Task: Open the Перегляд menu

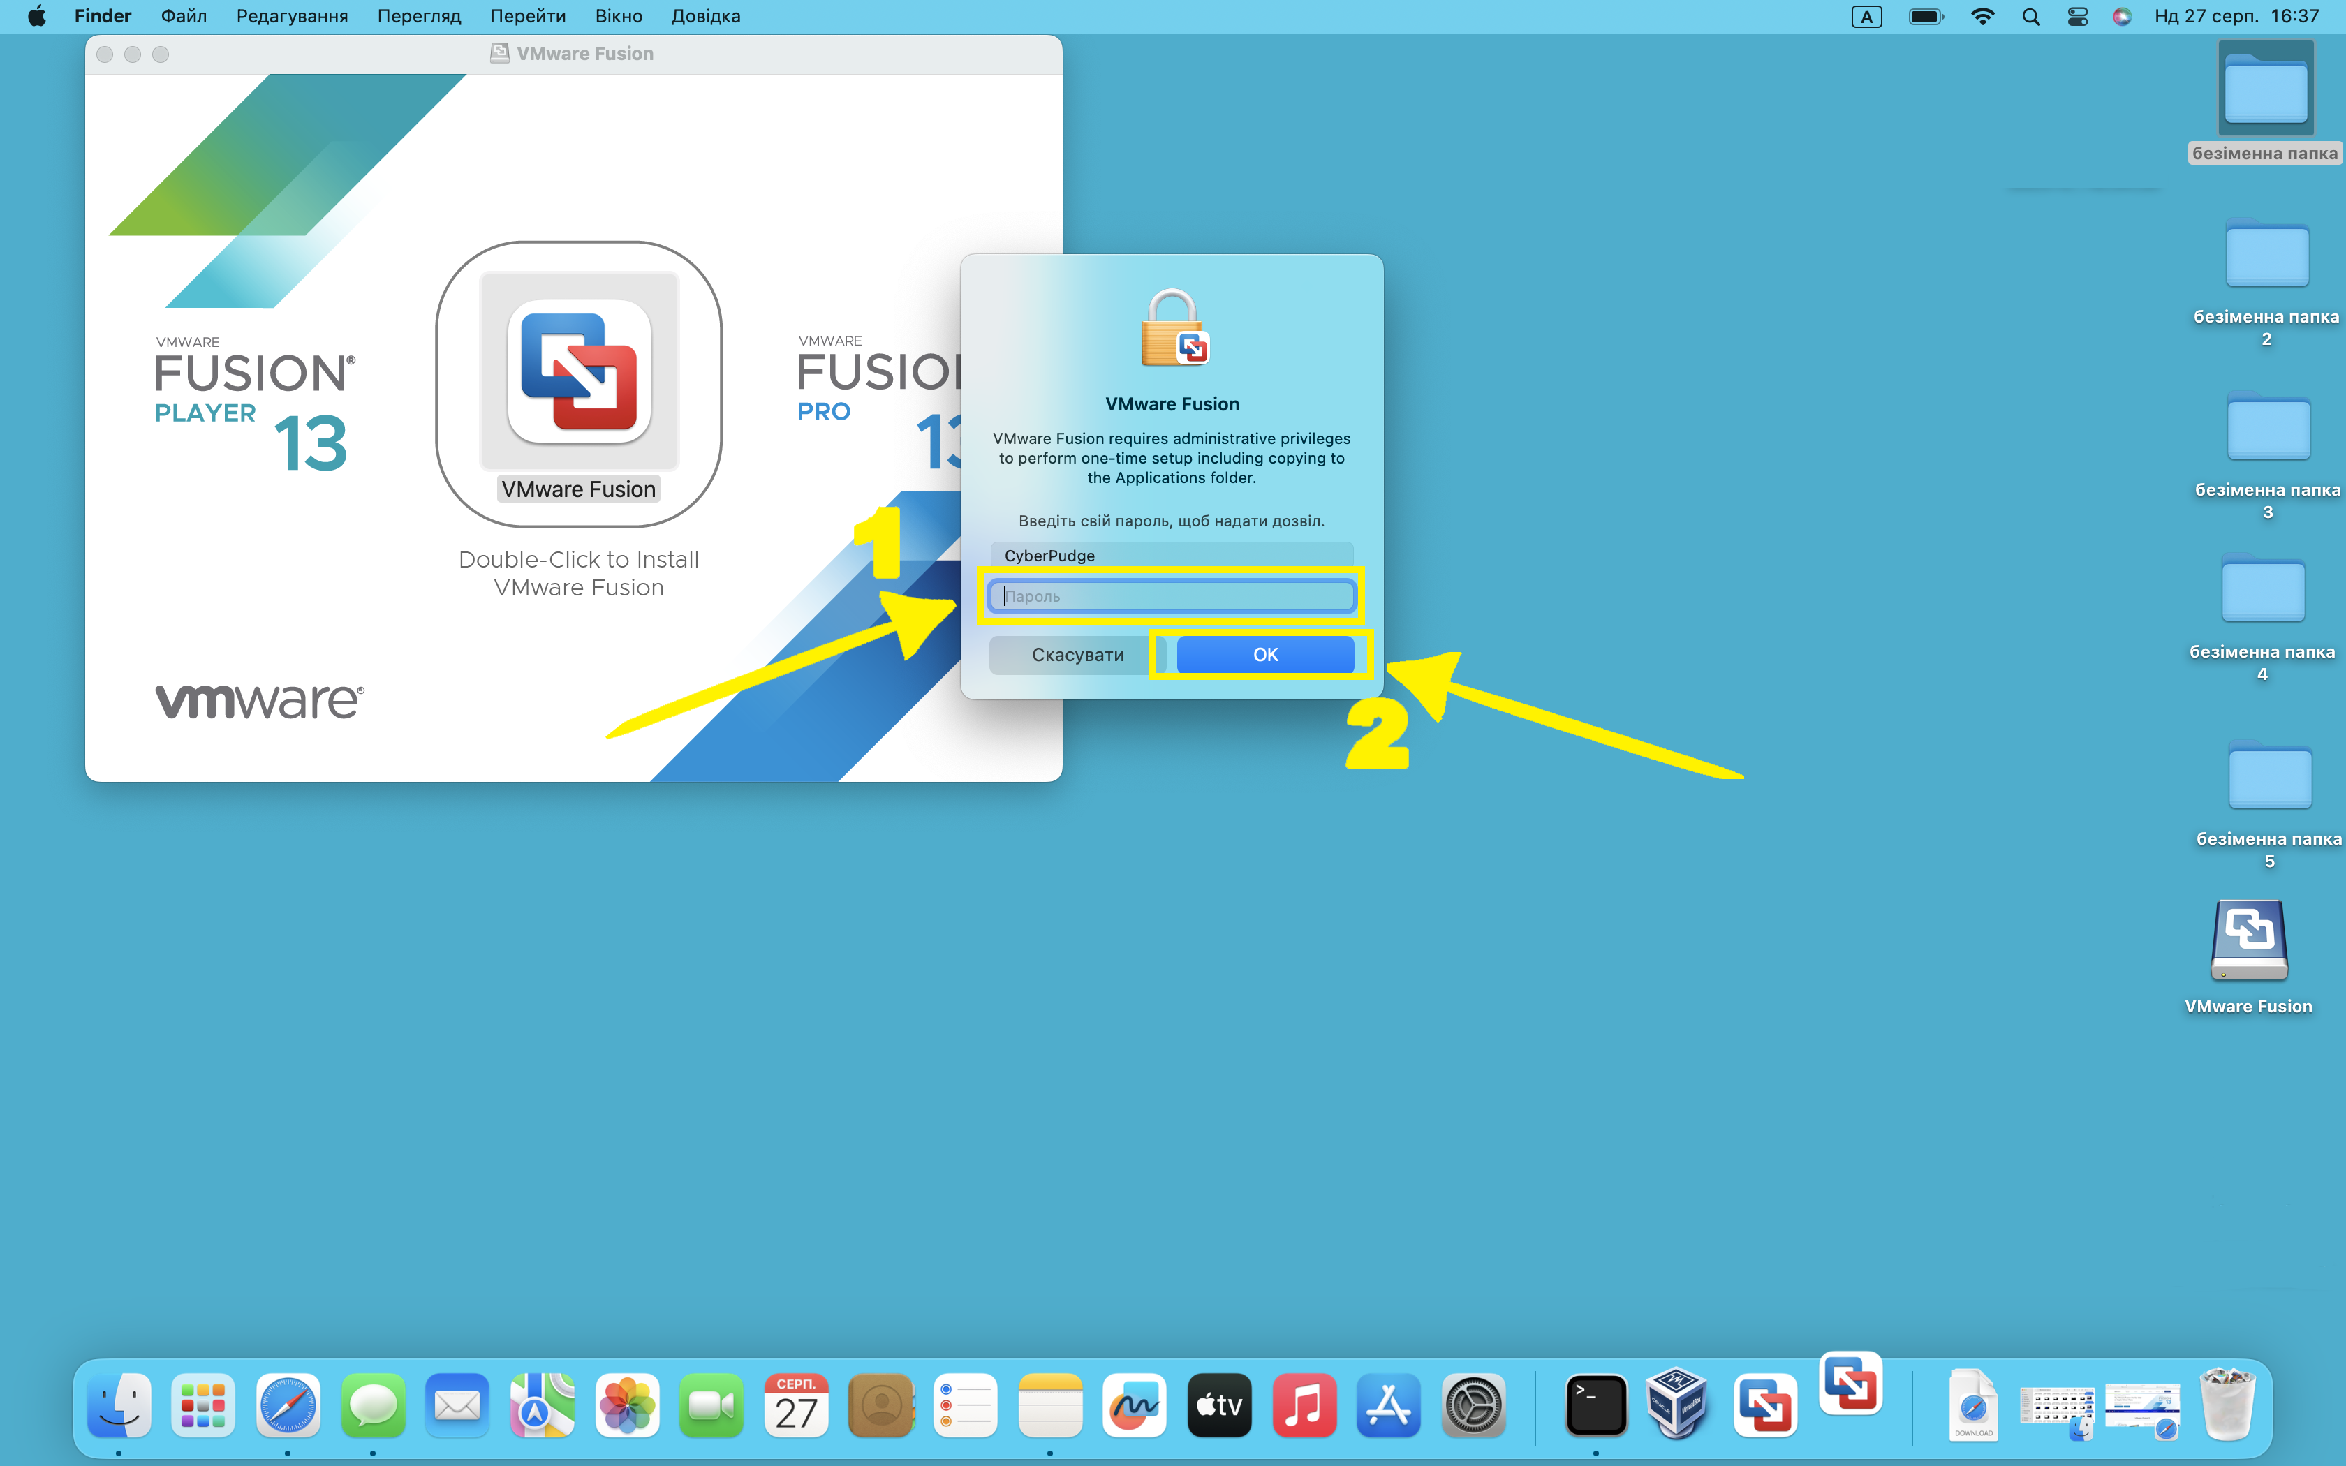Action: point(419,17)
